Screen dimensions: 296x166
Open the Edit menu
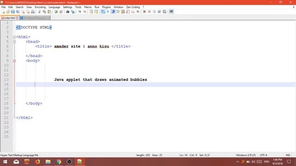[11, 7]
